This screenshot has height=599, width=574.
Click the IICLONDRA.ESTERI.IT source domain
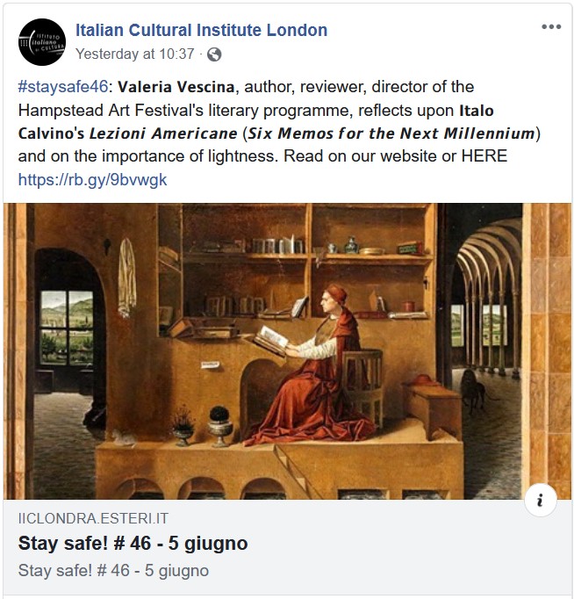pos(93,518)
